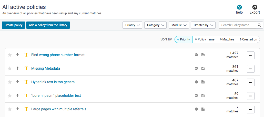
Task: Expand the Category filter dropdown
Action: [155, 25]
